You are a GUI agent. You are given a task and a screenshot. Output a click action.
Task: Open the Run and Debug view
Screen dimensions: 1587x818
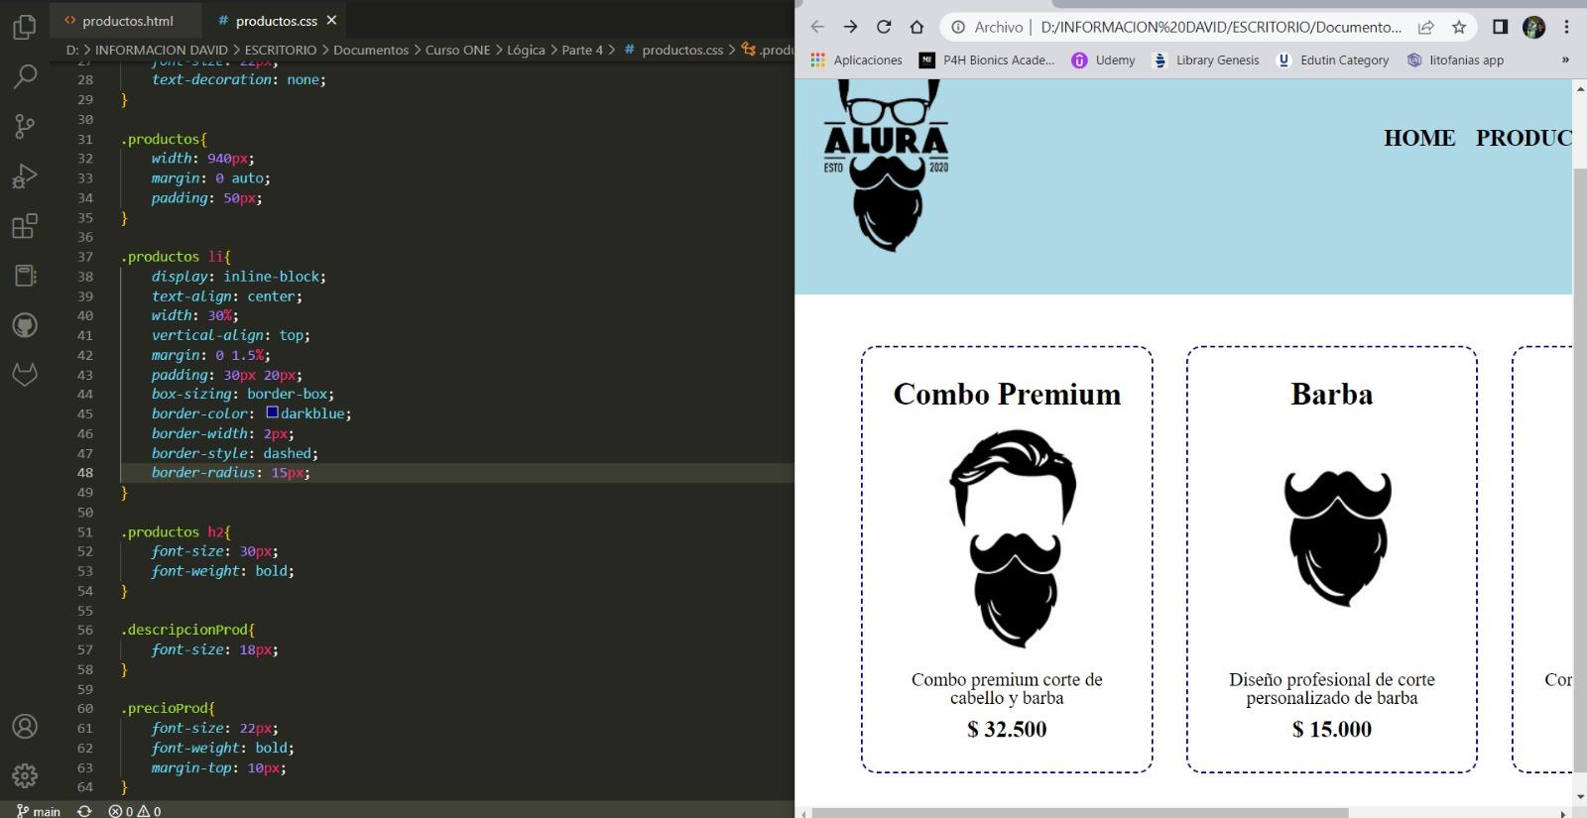tap(25, 176)
